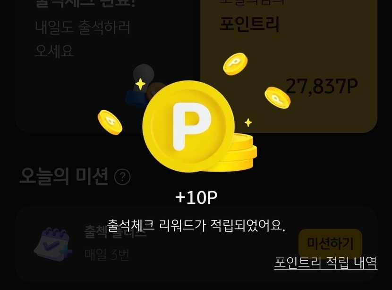Click the 미션하기 button
The width and height of the screenshot is (392, 290).
(330, 243)
